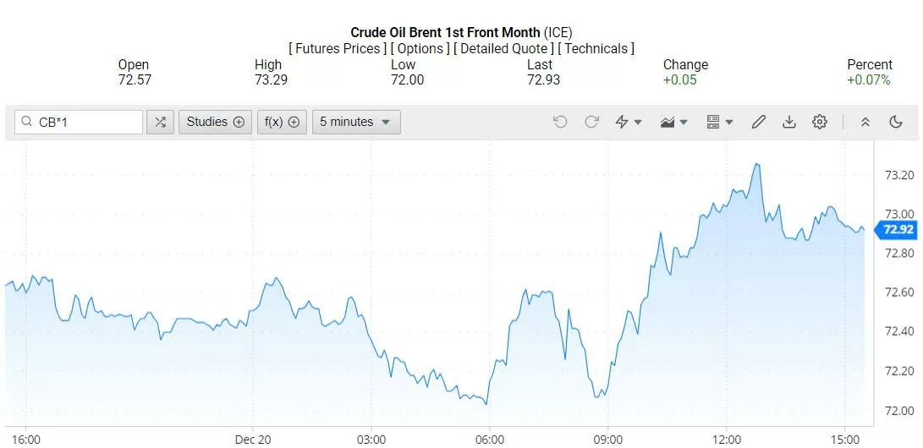
Task: Click the compare symbols shuffle icon
Action: 160,122
